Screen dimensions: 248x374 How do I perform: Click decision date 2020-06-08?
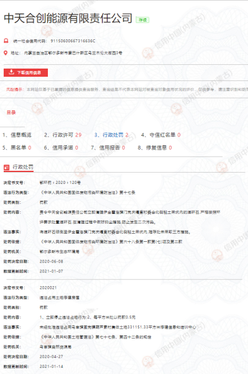click(x=52, y=261)
